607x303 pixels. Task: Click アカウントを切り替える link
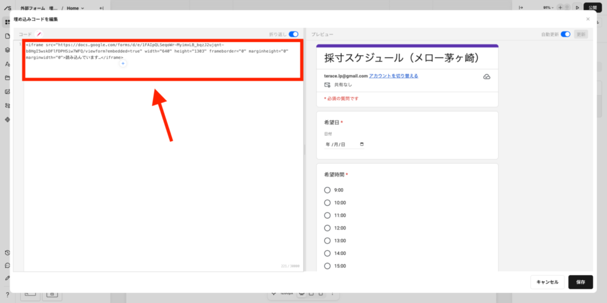[x=394, y=76]
